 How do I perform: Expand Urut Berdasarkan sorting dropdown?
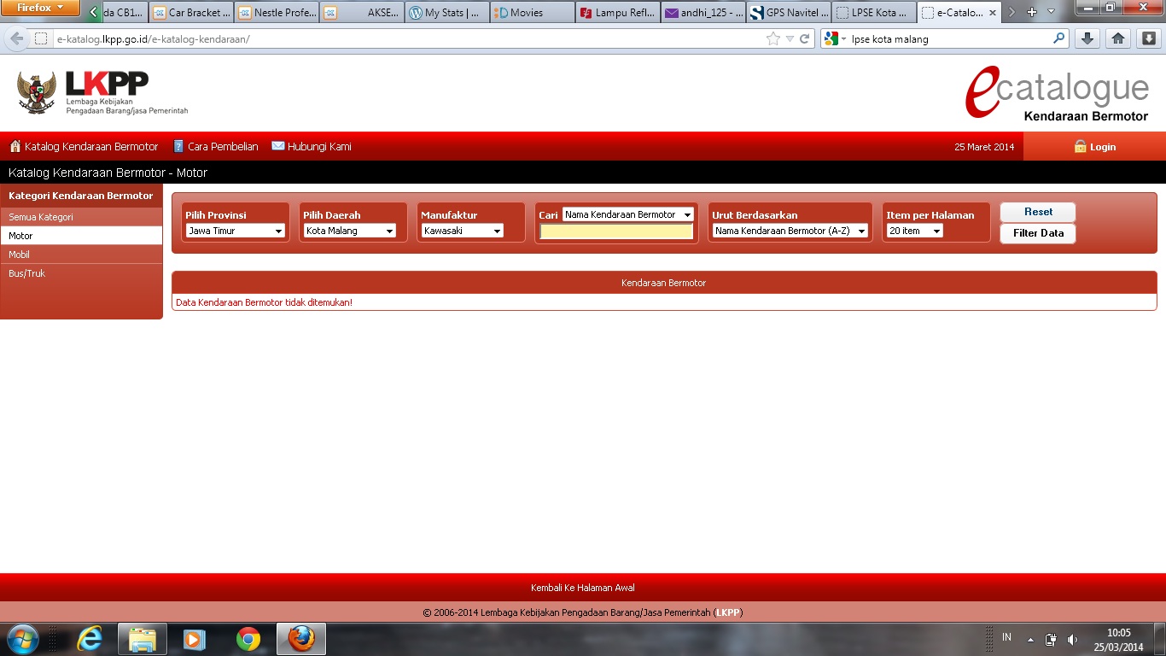coord(790,231)
